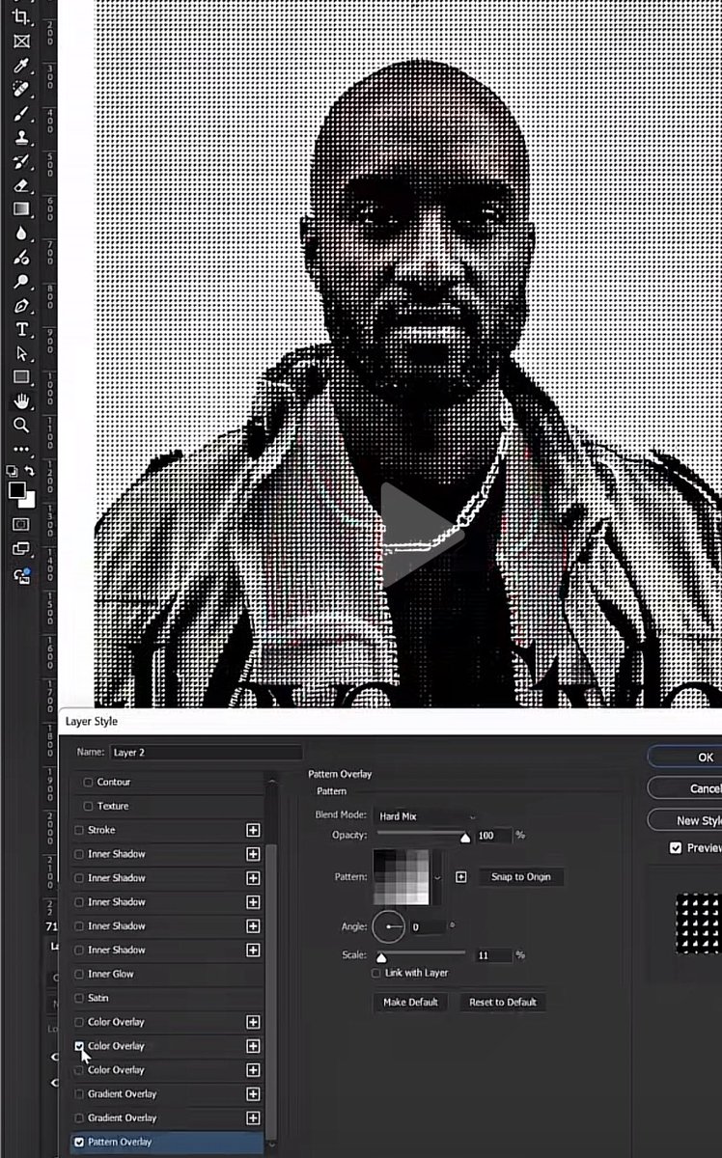
Task: Select the Eyedropper tool
Action: (21, 66)
